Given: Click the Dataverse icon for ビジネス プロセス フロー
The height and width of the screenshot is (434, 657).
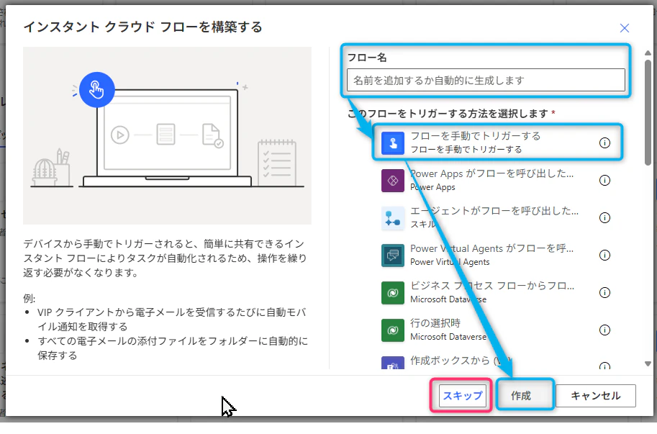Looking at the screenshot, I should coord(393,293).
